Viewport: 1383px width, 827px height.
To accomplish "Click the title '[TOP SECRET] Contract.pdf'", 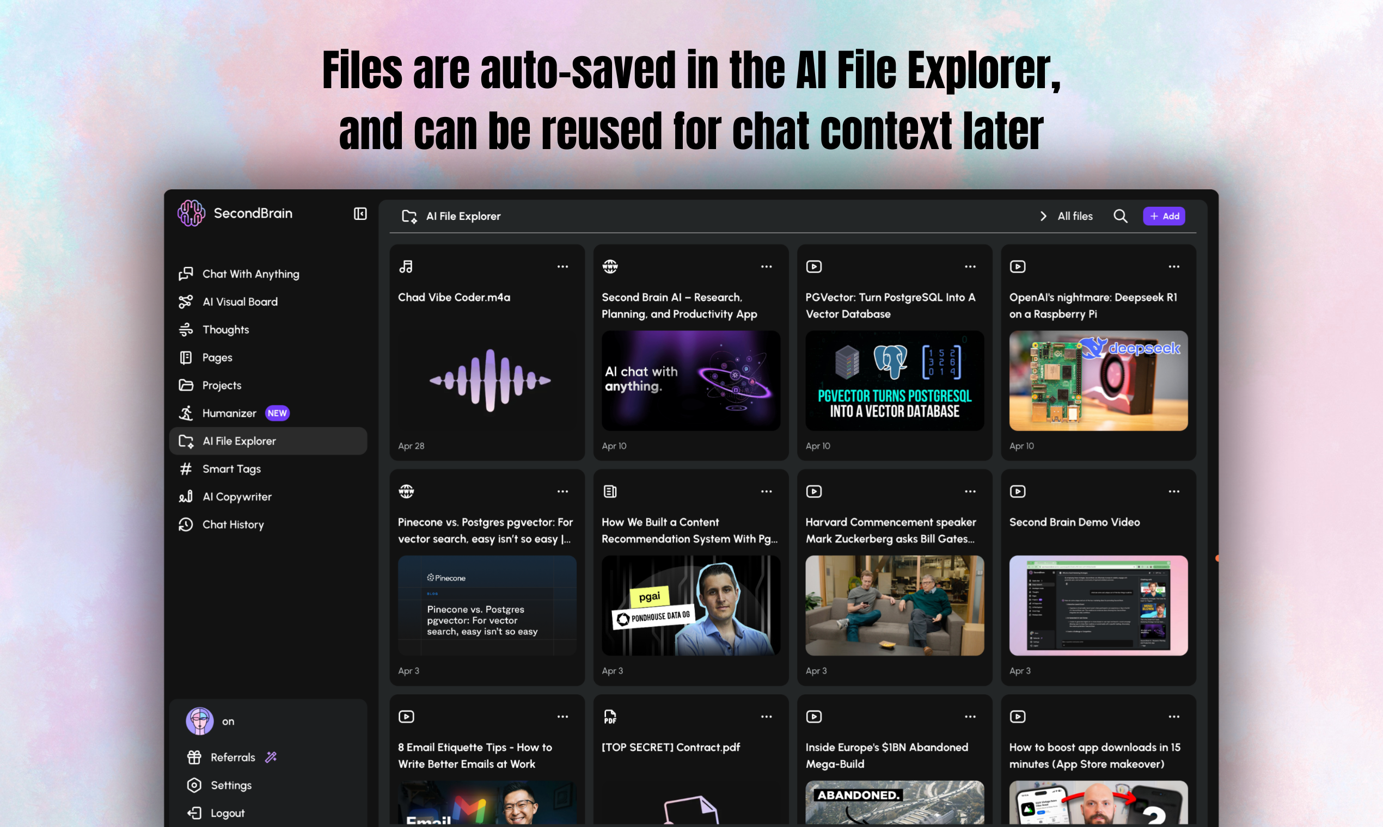I will tap(671, 748).
